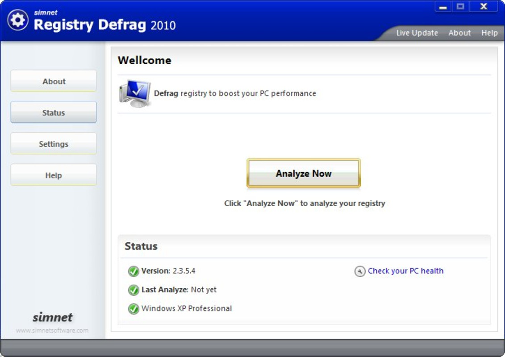Viewport: 505px width, 357px height.
Task: Click the Status panel heading
Action: (141, 246)
